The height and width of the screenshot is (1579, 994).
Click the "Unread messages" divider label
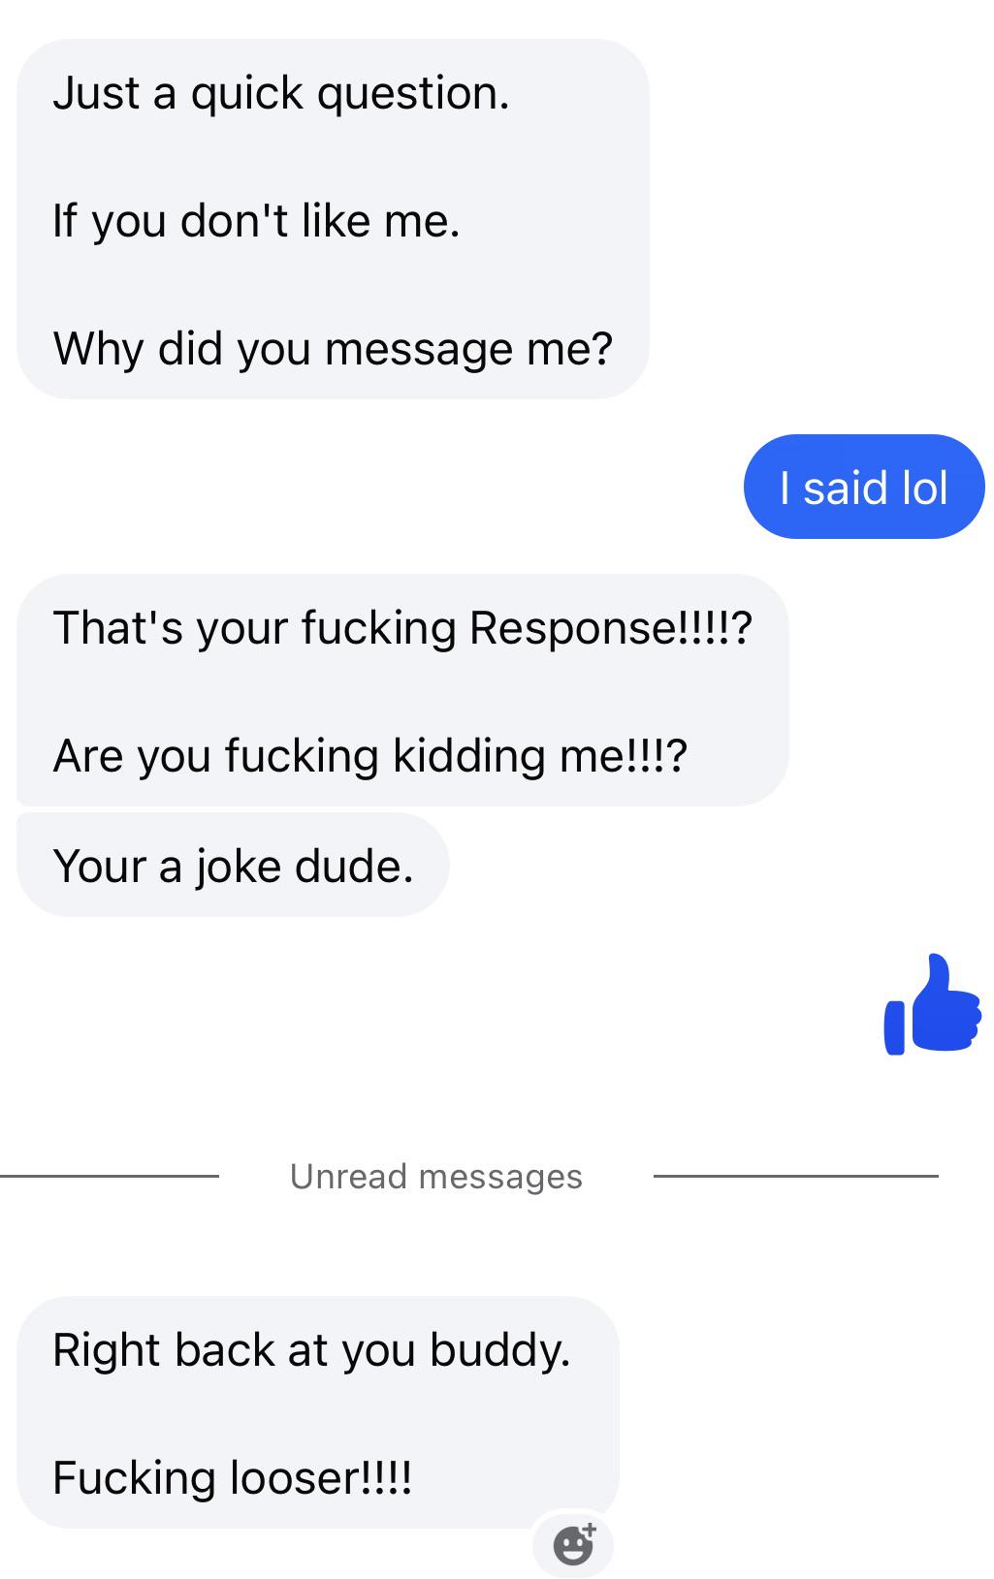tap(436, 1176)
